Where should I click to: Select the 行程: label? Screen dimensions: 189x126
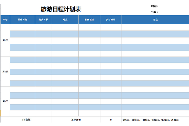pos(154,12)
